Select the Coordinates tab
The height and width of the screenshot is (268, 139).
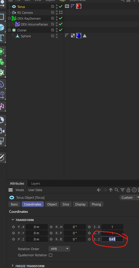tap(33, 204)
